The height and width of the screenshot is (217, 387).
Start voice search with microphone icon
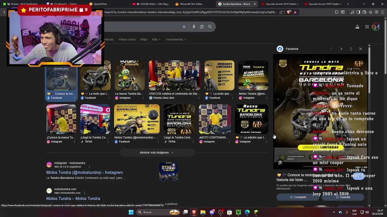(194, 27)
